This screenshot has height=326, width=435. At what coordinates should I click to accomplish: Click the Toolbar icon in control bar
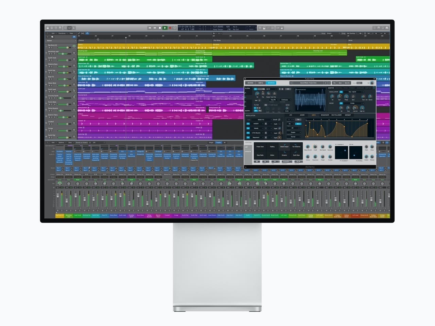tap(60, 28)
